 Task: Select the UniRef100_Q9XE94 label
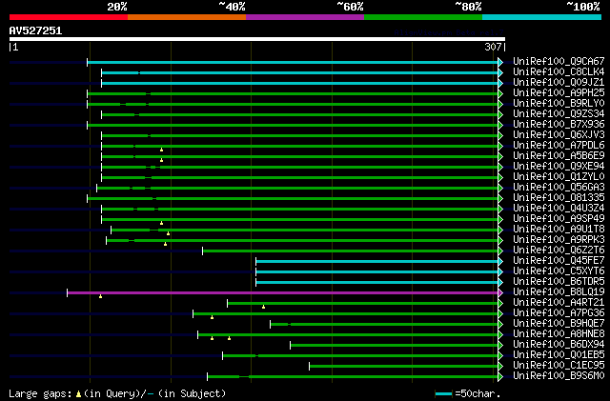(559, 167)
